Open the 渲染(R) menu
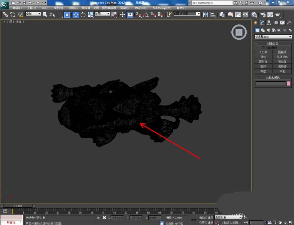The width and height of the screenshot is (294, 225). pyautogui.click(x=125, y=8)
